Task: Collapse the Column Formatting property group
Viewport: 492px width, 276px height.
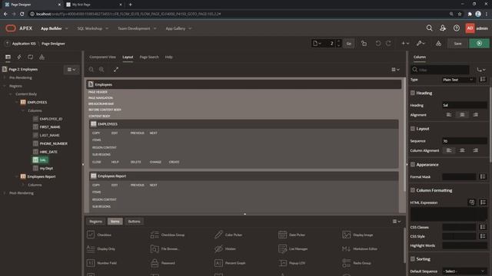Action: pyautogui.click(x=413, y=190)
